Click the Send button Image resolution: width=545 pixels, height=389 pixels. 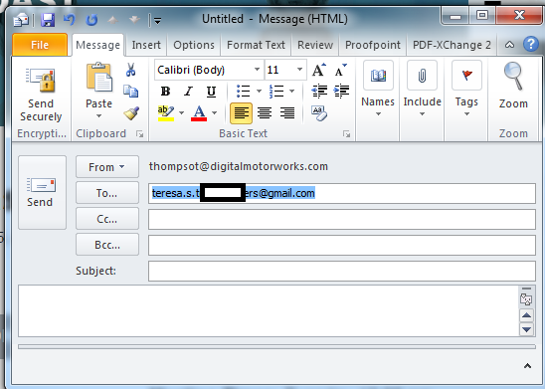point(42,192)
